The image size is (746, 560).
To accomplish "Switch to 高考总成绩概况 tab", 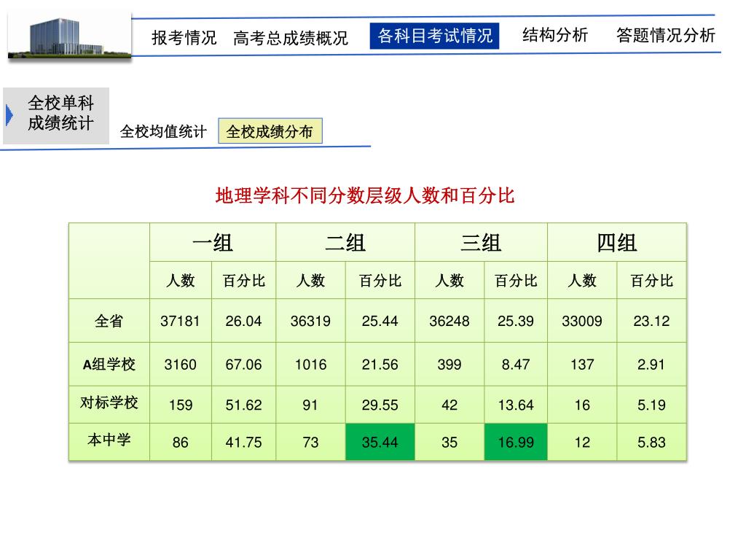I will pyautogui.click(x=291, y=38).
